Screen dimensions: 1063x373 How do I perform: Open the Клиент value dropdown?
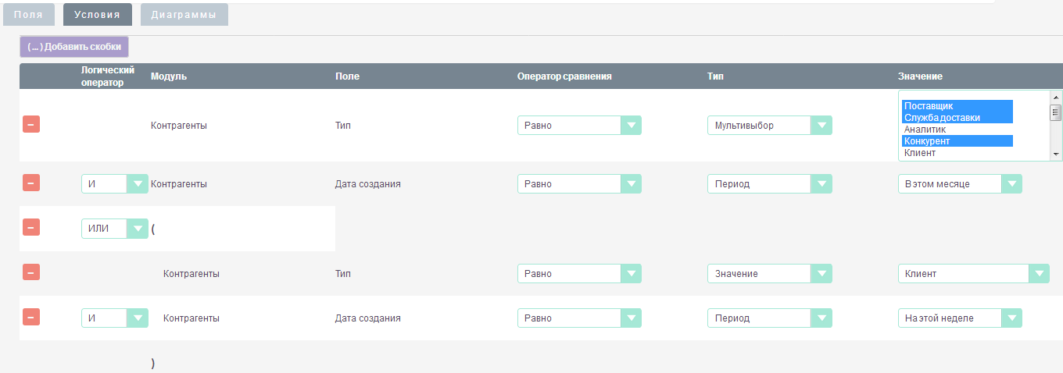973,274
